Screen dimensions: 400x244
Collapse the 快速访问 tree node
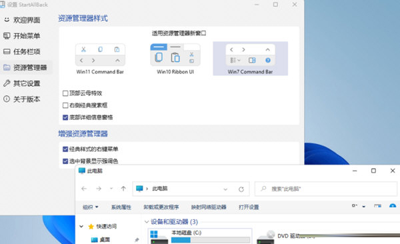click(x=81, y=227)
